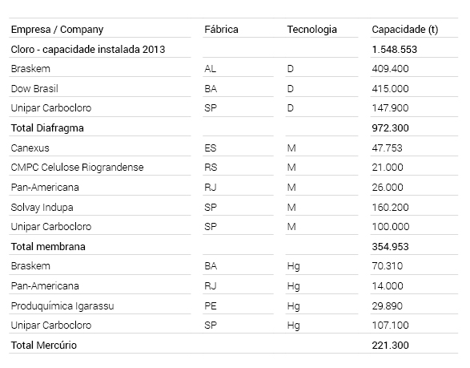Click the capacity value 107.100

click(390, 326)
